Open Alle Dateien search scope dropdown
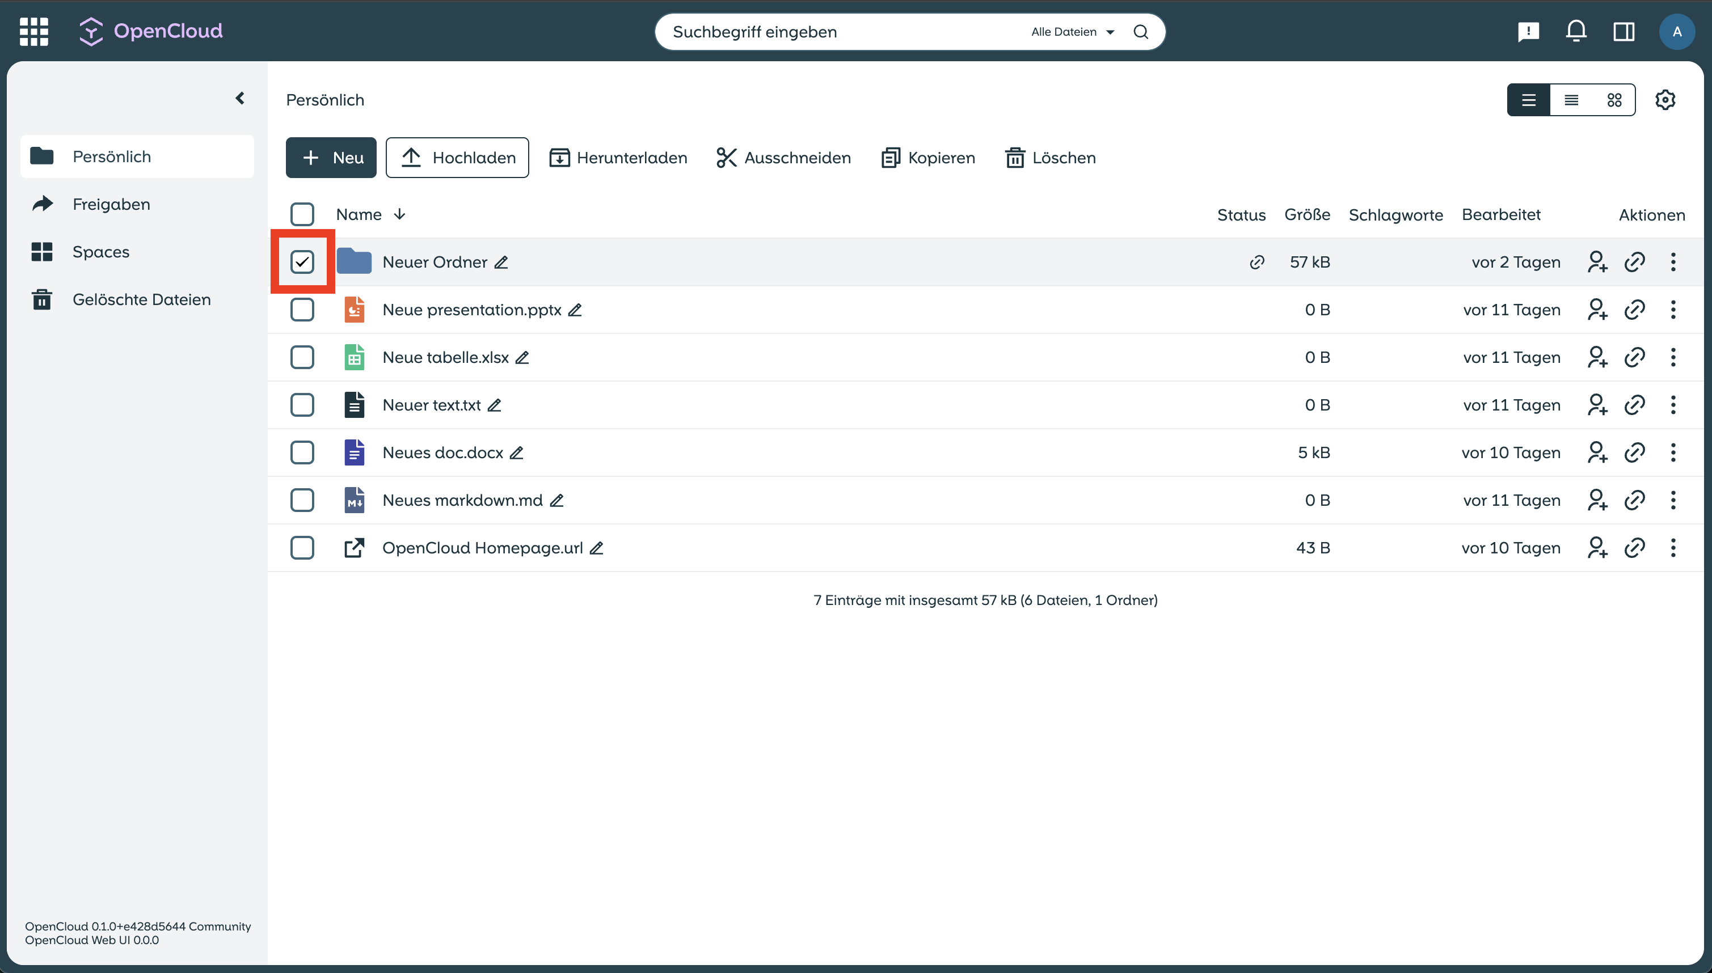1712x973 pixels. point(1072,31)
